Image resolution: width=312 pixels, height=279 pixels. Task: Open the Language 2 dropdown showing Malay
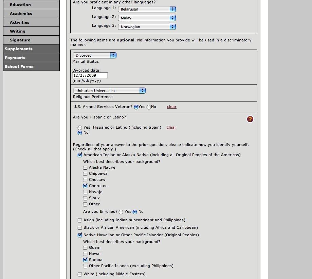[147, 18]
